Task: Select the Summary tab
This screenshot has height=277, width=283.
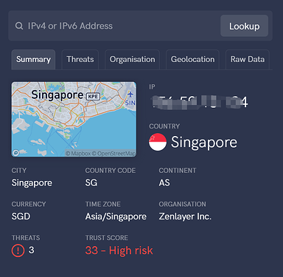Action: point(33,59)
